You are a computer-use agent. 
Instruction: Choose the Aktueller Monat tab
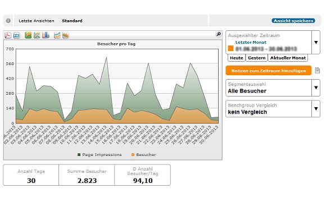288,58
